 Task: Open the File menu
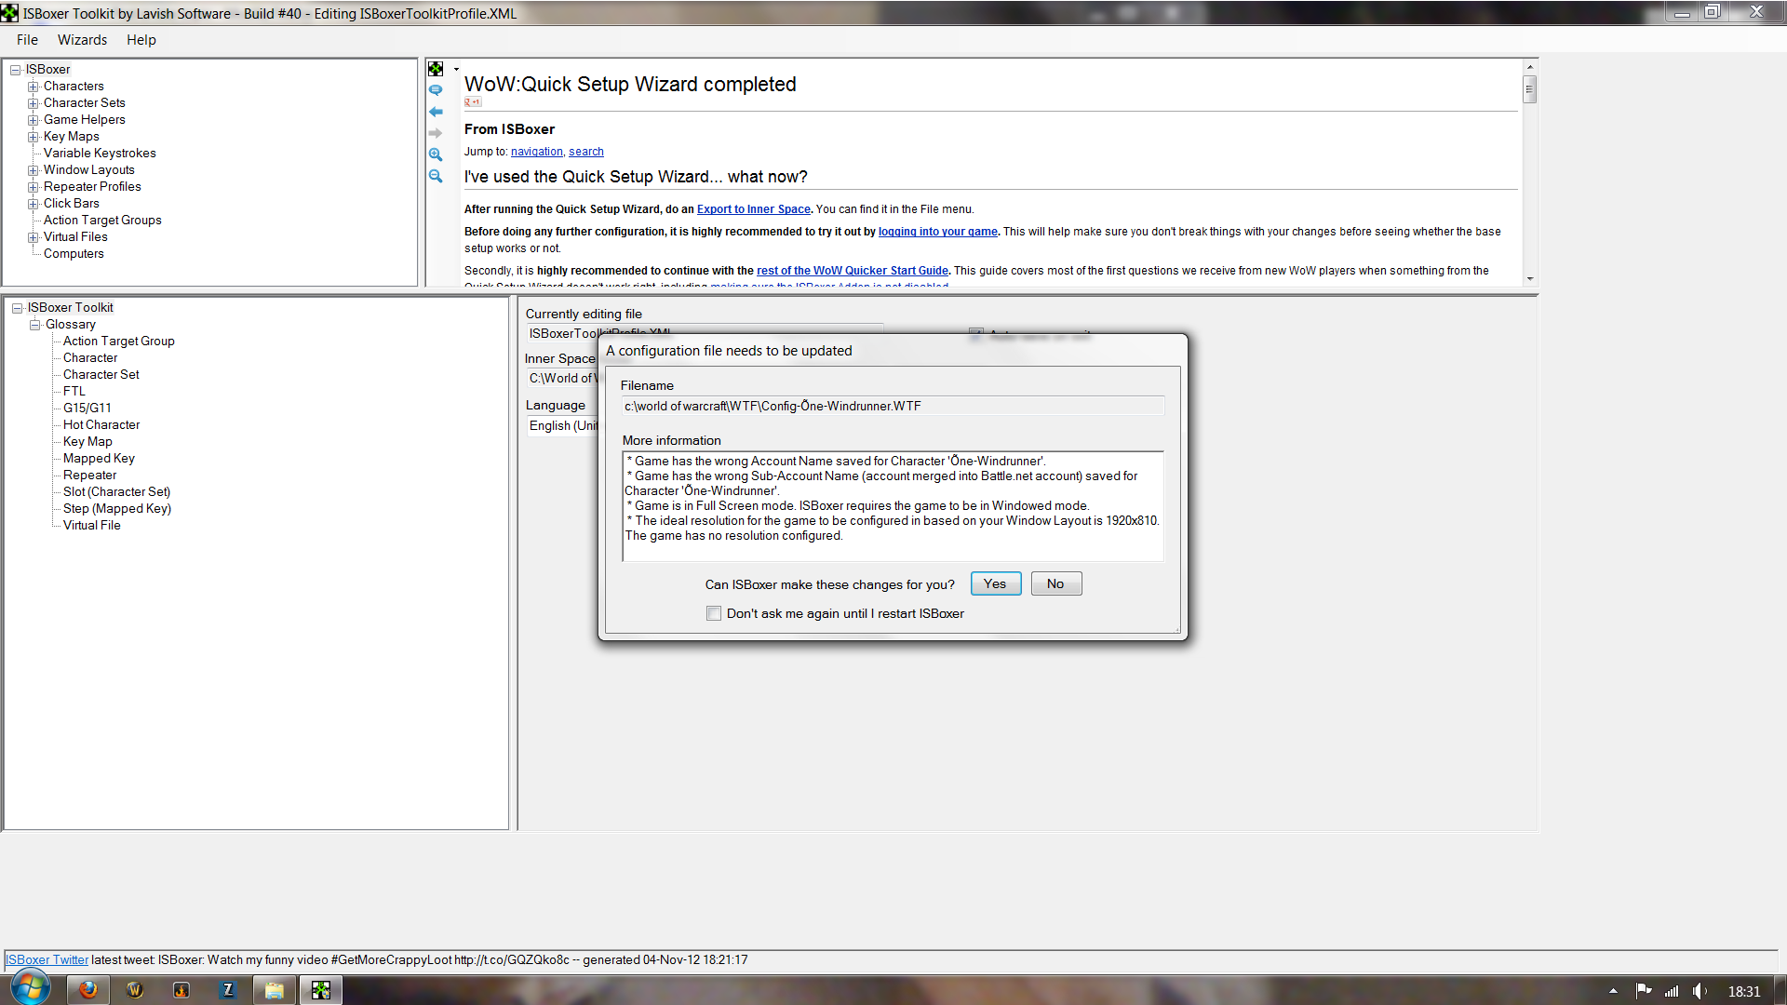[27, 40]
